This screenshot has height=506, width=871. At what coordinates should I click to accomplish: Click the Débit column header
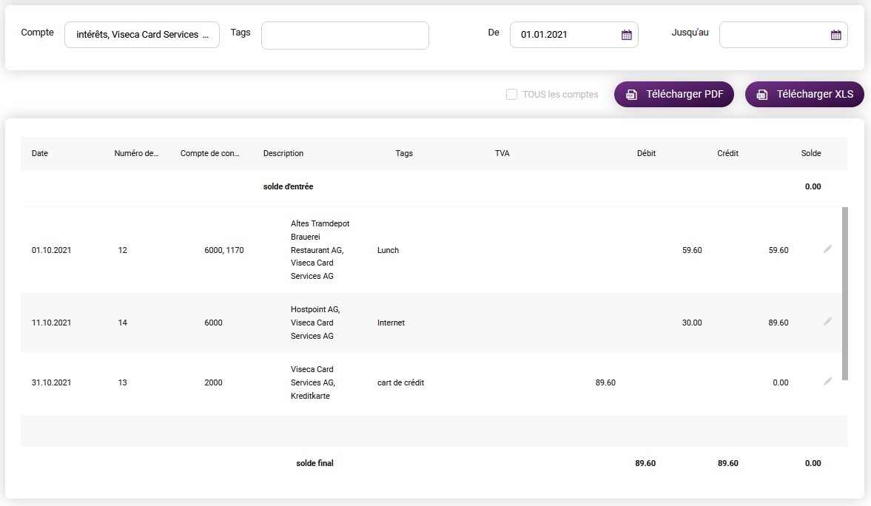646,153
